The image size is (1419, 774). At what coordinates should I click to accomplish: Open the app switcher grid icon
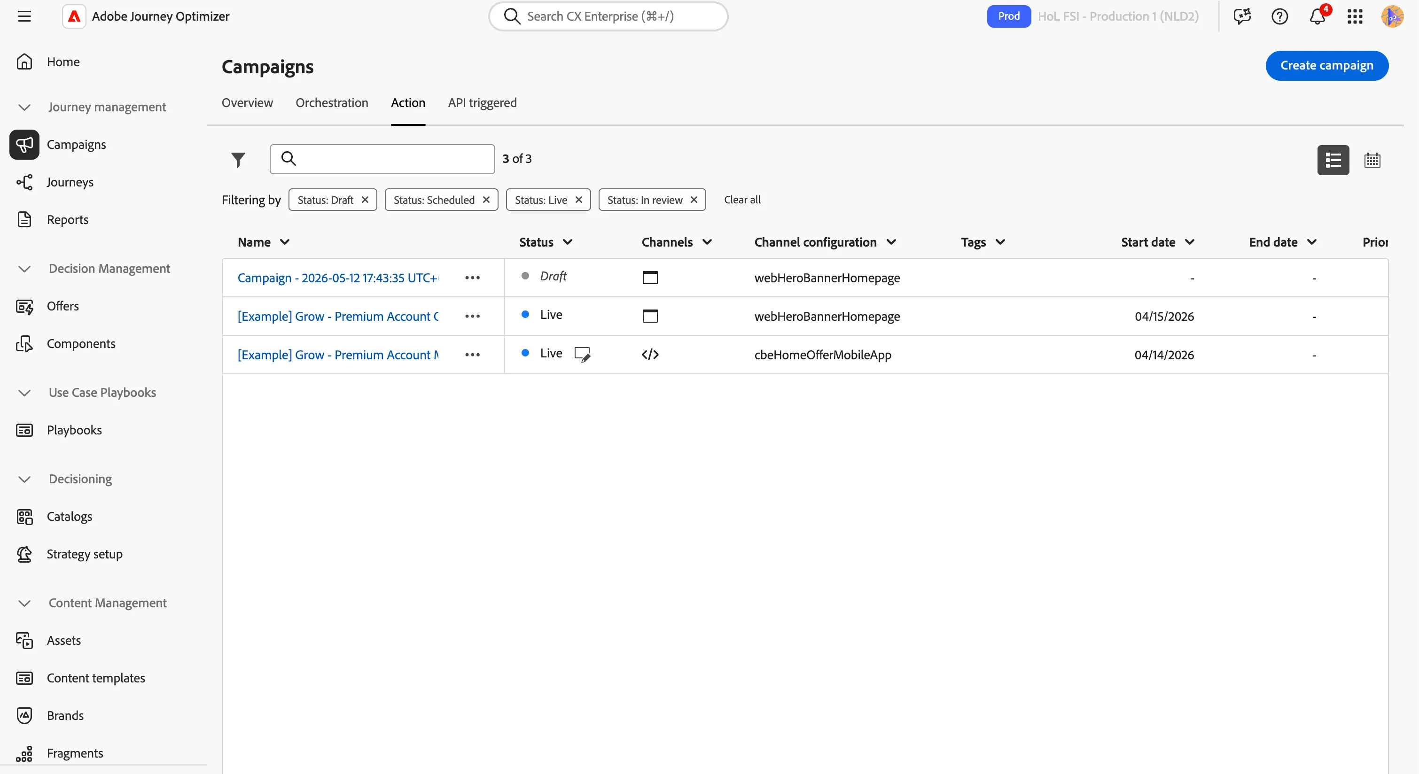1355,16
